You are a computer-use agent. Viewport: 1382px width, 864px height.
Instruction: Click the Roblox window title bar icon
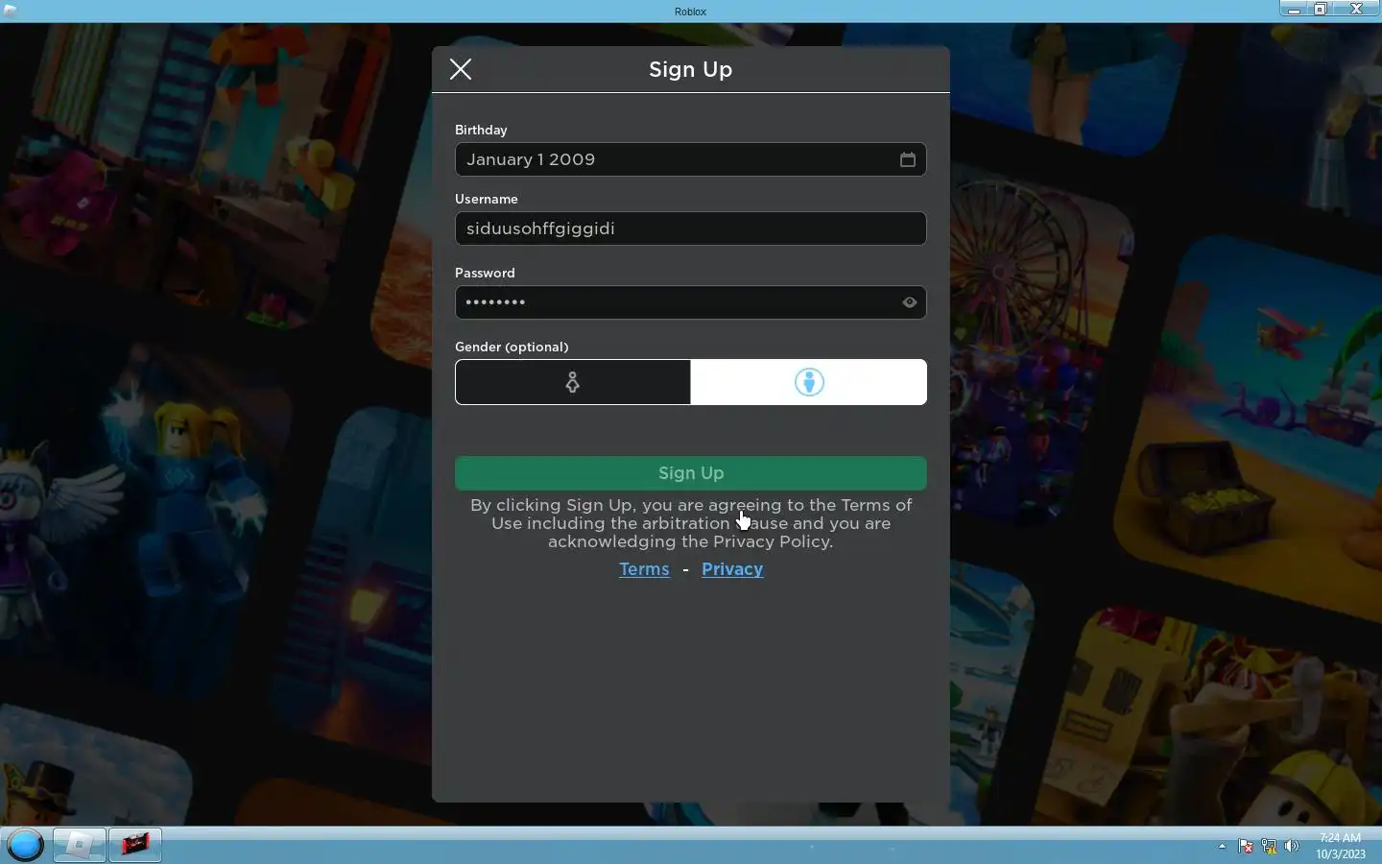(11, 12)
